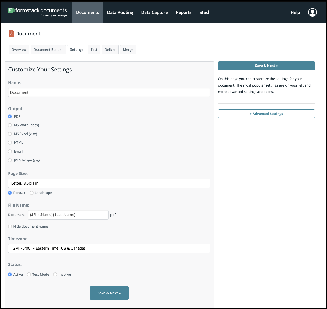Click the red PDF document icon
Image resolution: width=327 pixels, height=309 pixels.
click(11, 33)
